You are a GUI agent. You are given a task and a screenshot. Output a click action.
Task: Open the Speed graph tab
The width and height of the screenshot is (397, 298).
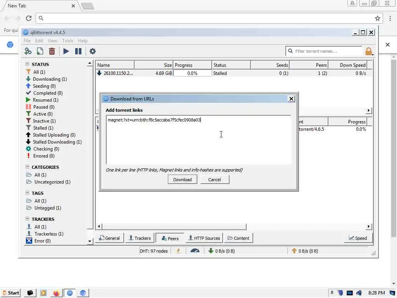[x=358, y=238]
